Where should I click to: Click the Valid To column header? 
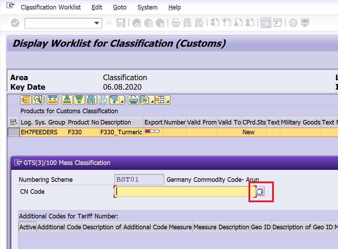click(x=229, y=122)
